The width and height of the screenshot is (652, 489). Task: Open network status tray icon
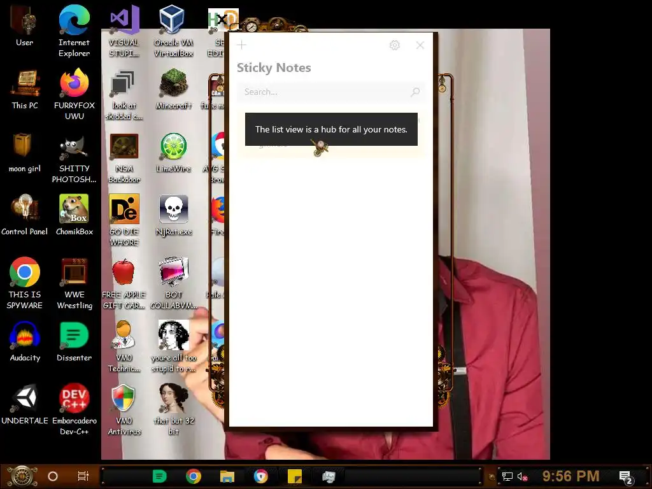click(x=507, y=476)
